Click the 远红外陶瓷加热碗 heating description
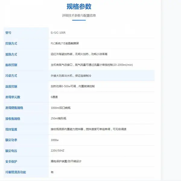 (79, 54)
